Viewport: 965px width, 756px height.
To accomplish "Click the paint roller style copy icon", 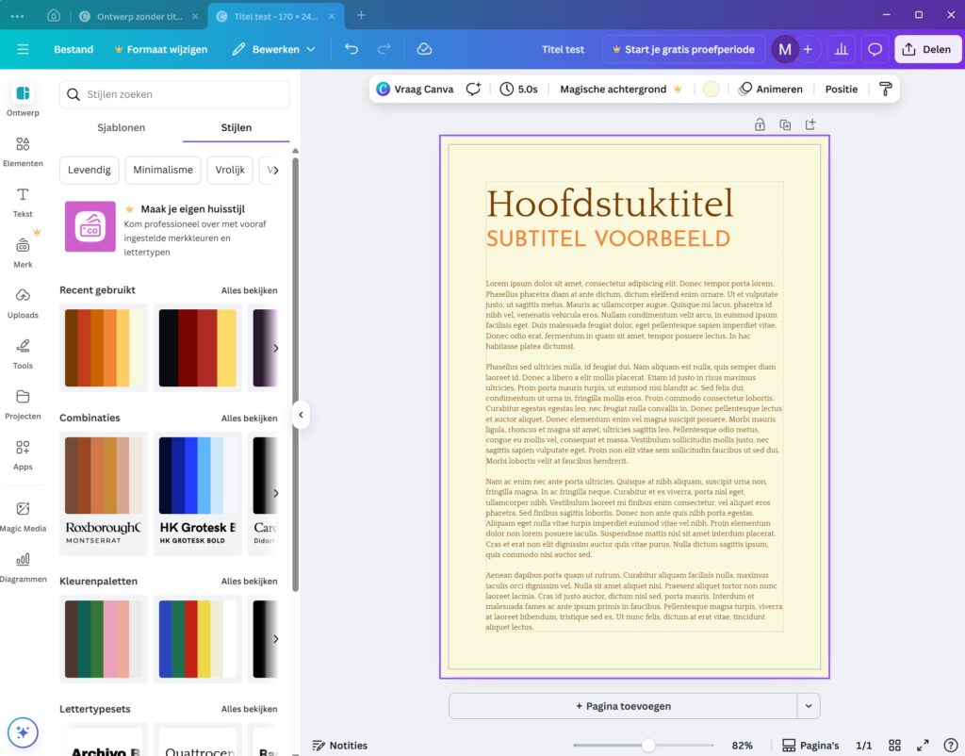I will click(x=885, y=89).
